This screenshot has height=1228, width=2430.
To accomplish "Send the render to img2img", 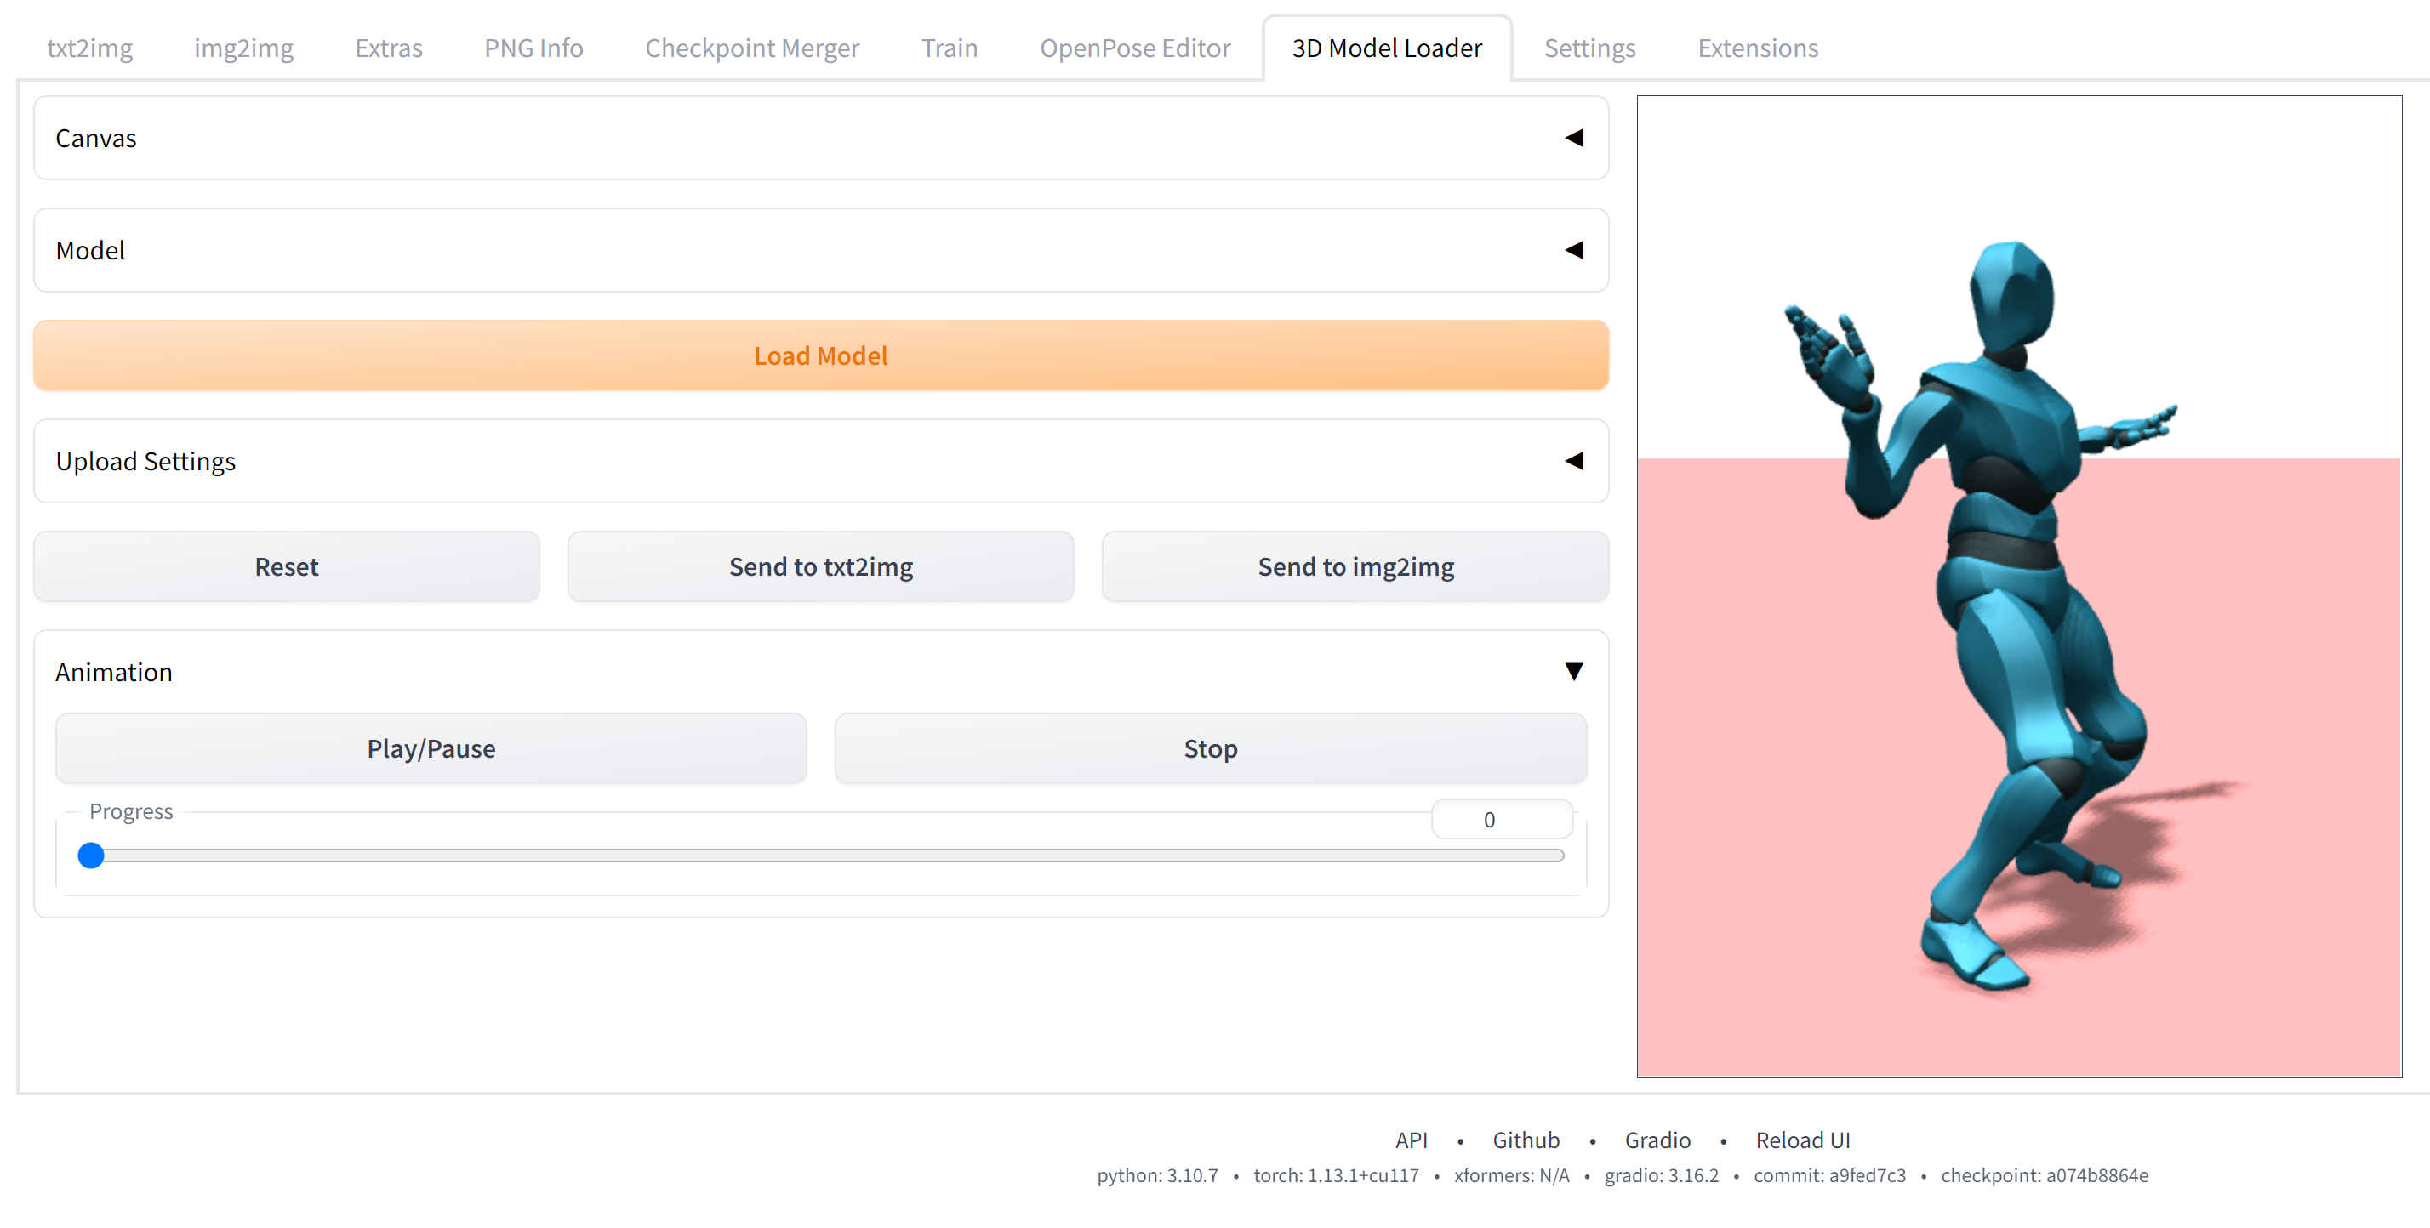I will click(1355, 567).
